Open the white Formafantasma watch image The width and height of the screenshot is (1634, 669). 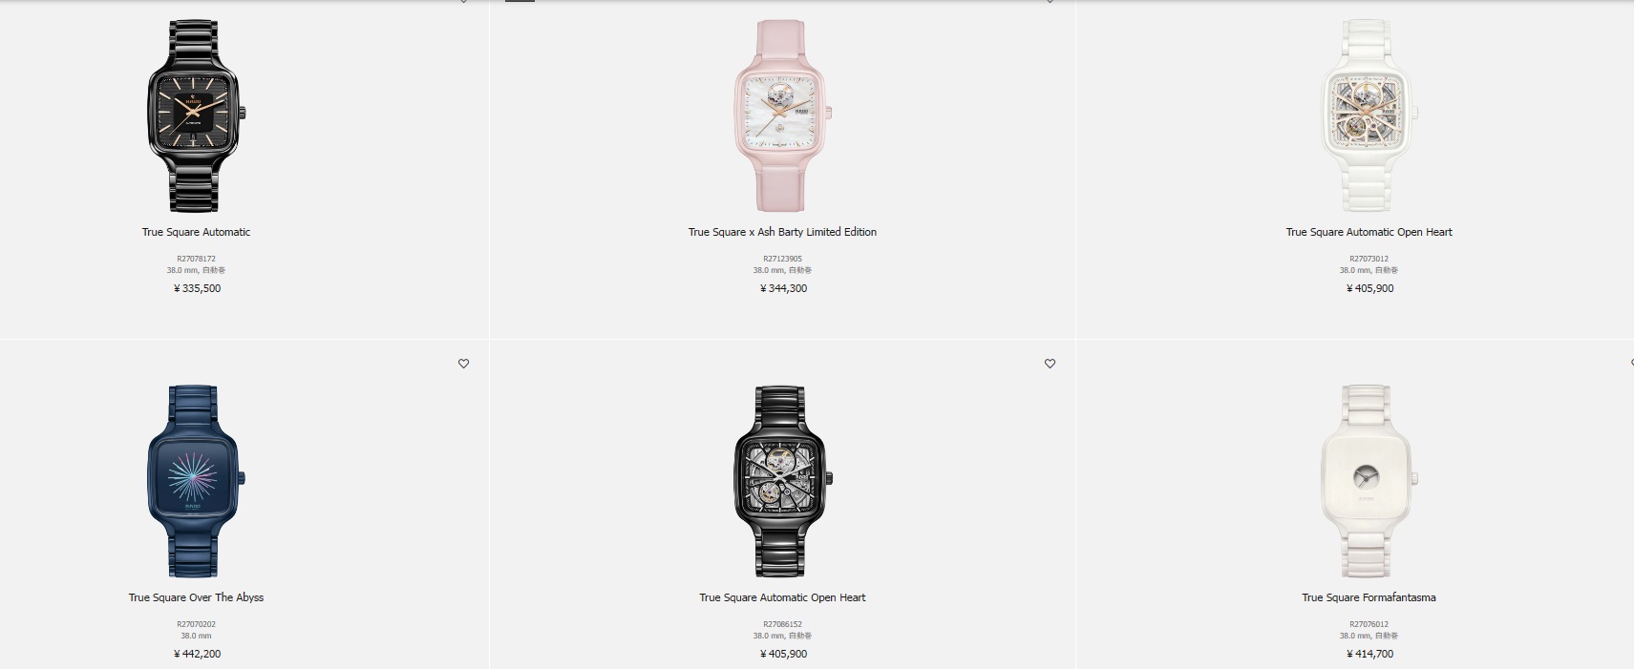[1369, 481]
